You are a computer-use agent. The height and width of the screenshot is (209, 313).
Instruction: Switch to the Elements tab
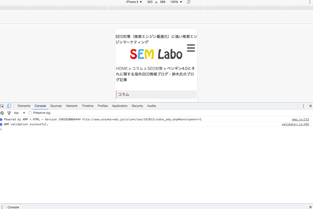click(24, 106)
